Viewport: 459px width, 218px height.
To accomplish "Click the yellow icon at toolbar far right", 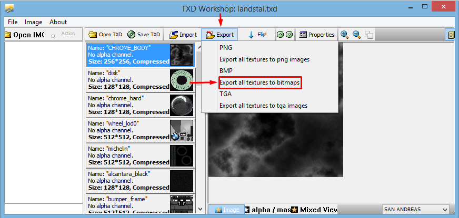I will (451, 35).
